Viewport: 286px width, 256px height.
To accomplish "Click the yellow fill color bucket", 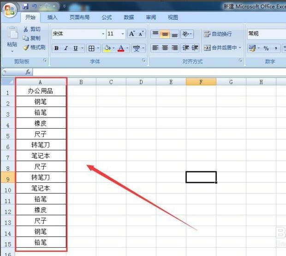I will click(x=107, y=48).
